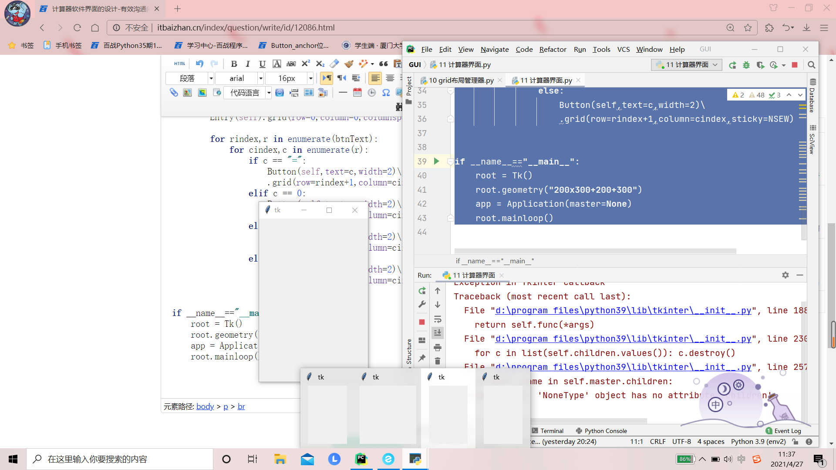The height and width of the screenshot is (470, 836).
Task: Toggle left-to-right text direction button
Action: 327,78
